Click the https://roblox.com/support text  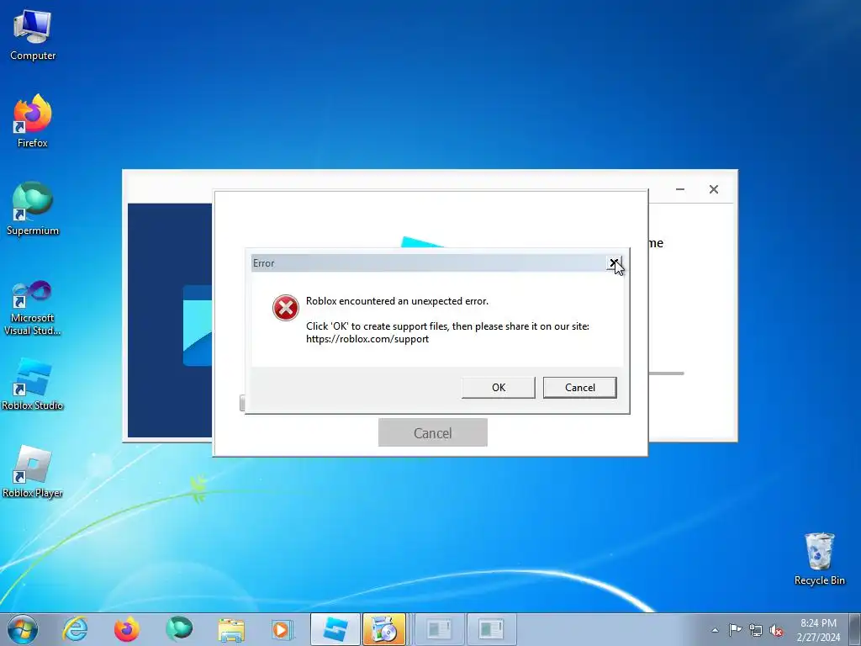coord(367,339)
